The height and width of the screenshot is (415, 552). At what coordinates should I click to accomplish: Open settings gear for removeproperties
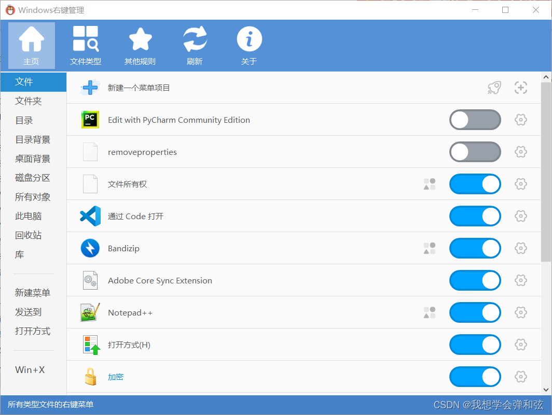coord(521,152)
